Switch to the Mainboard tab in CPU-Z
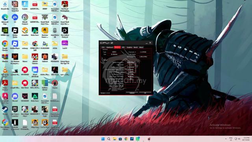 pos(110,47)
